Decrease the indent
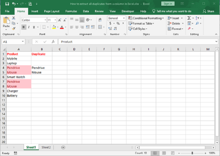220x156 pixels. point(88,27)
